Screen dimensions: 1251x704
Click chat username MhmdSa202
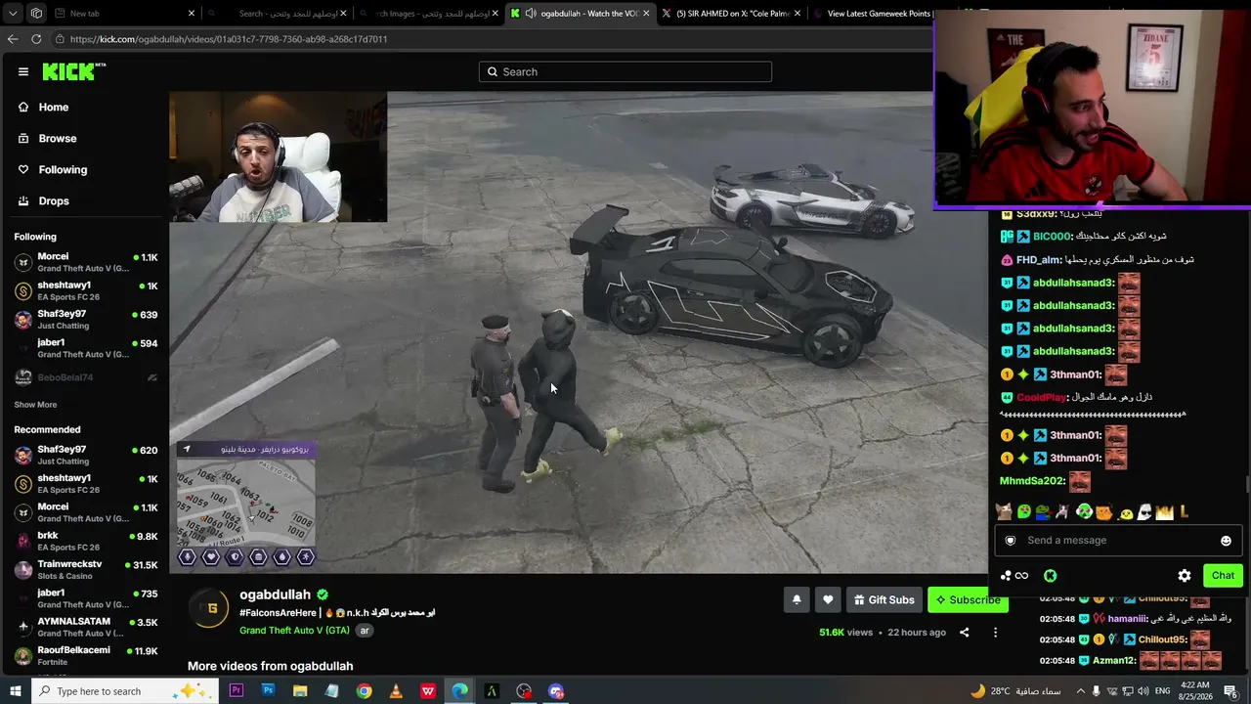click(x=1031, y=481)
